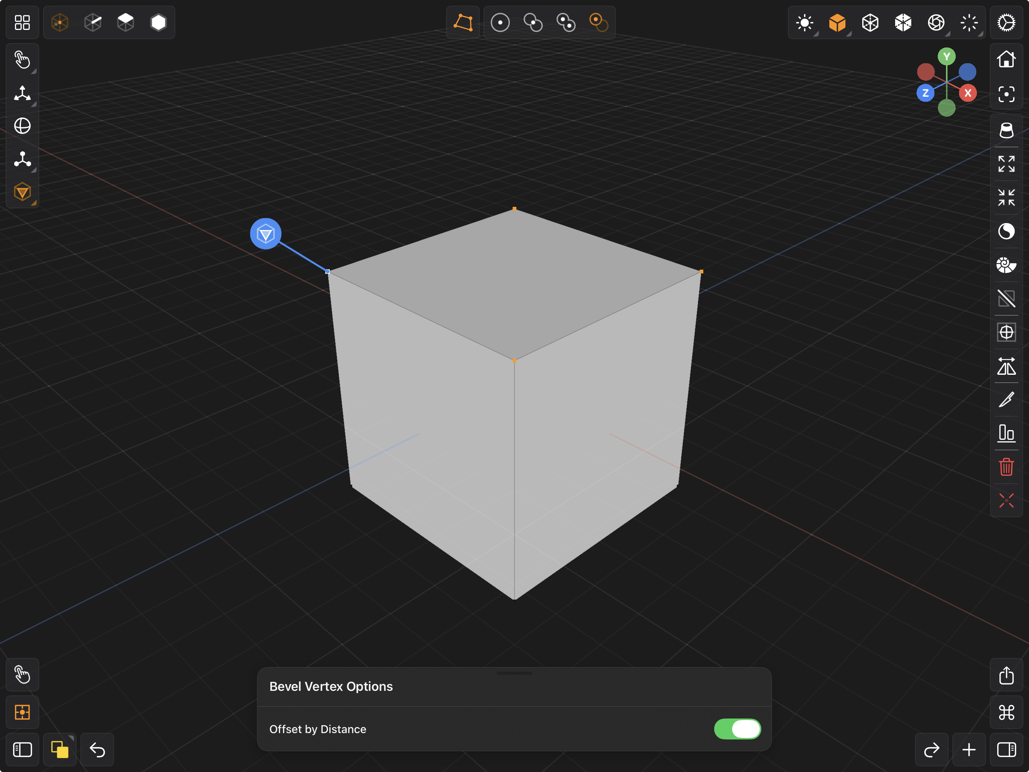Click the cylinder primitive icon

(1006, 130)
